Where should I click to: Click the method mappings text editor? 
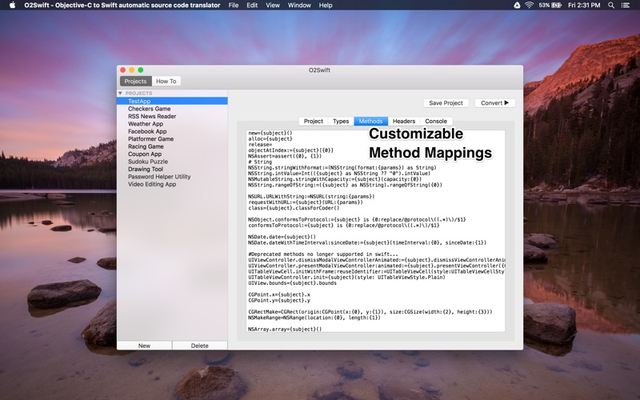(x=375, y=231)
